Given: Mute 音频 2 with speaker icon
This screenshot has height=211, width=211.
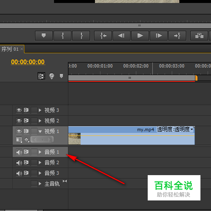Looking at the screenshot, I should coord(19,162).
